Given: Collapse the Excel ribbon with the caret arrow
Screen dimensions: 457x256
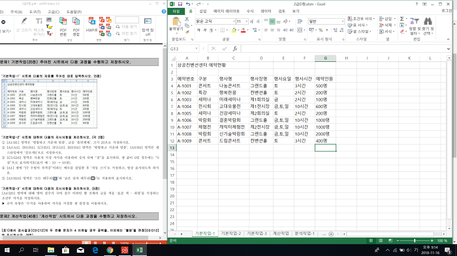Looking at the screenshot, I should coord(449,39).
